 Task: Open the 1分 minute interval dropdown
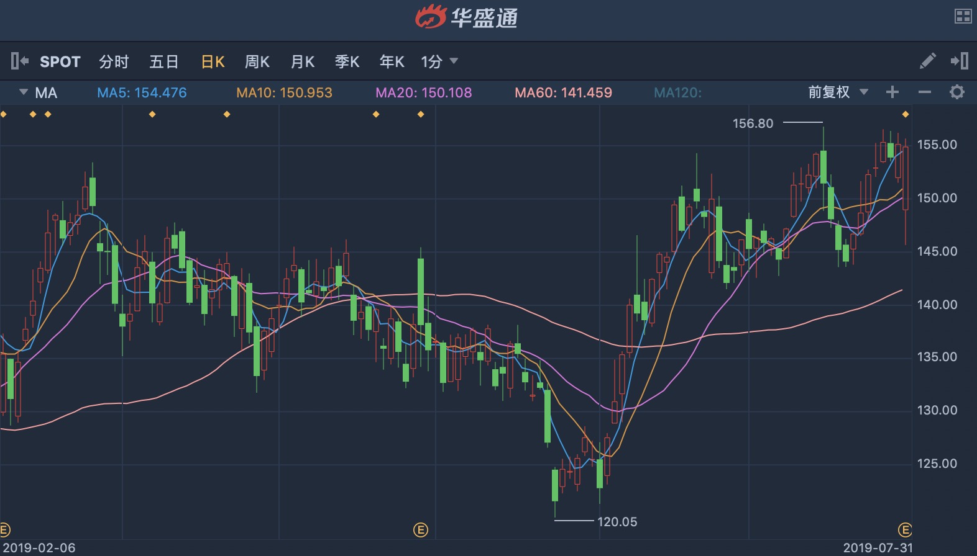(439, 61)
